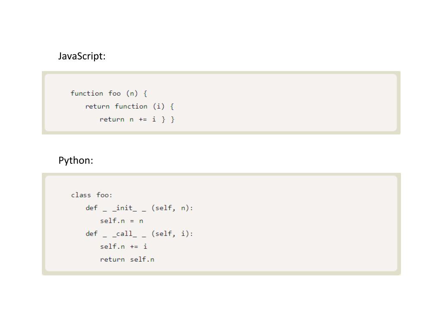The image size is (442, 331).
Task: Click the 'self.n += i' line
Action: (123, 247)
